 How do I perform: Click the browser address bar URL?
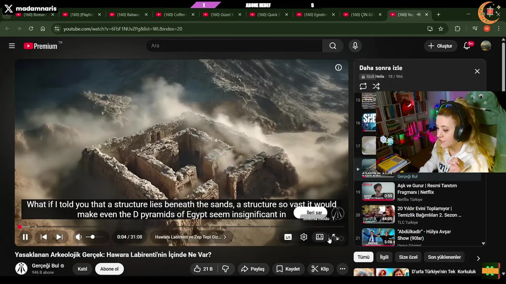point(123,29)
